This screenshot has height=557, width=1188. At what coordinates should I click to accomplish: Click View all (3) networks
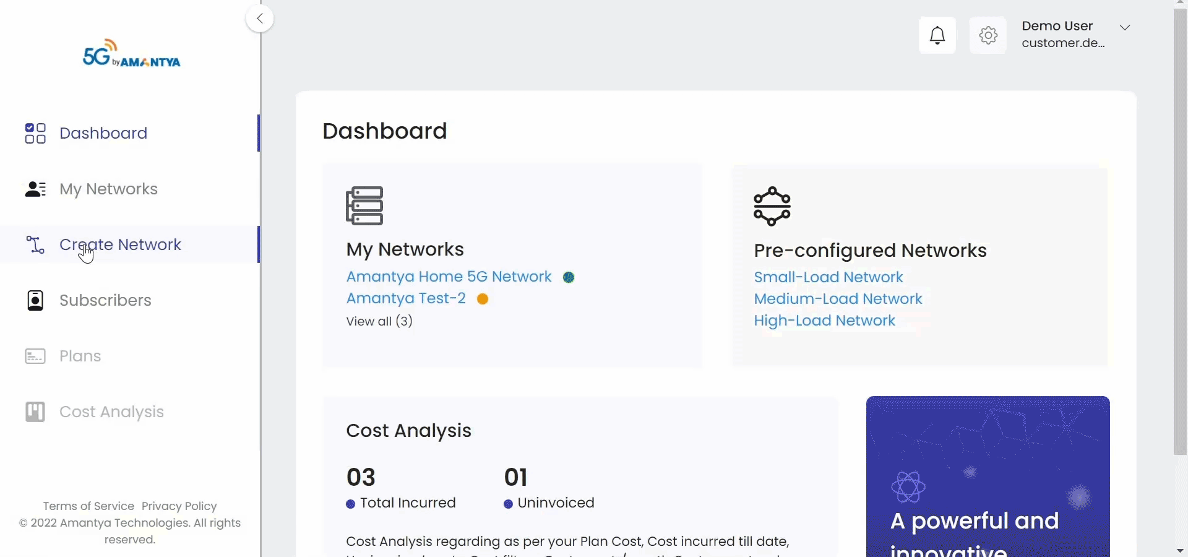click(379, 321)
